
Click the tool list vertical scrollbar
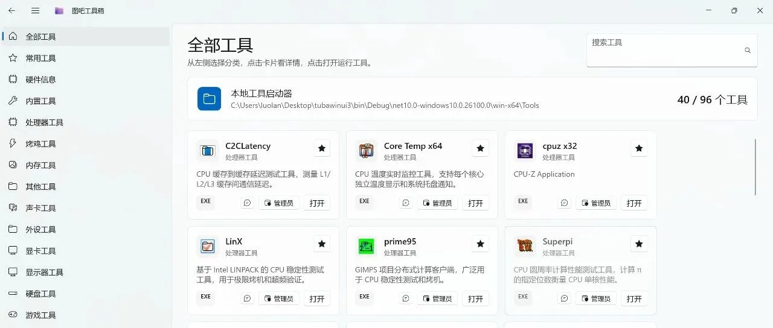tap(755, 167)
